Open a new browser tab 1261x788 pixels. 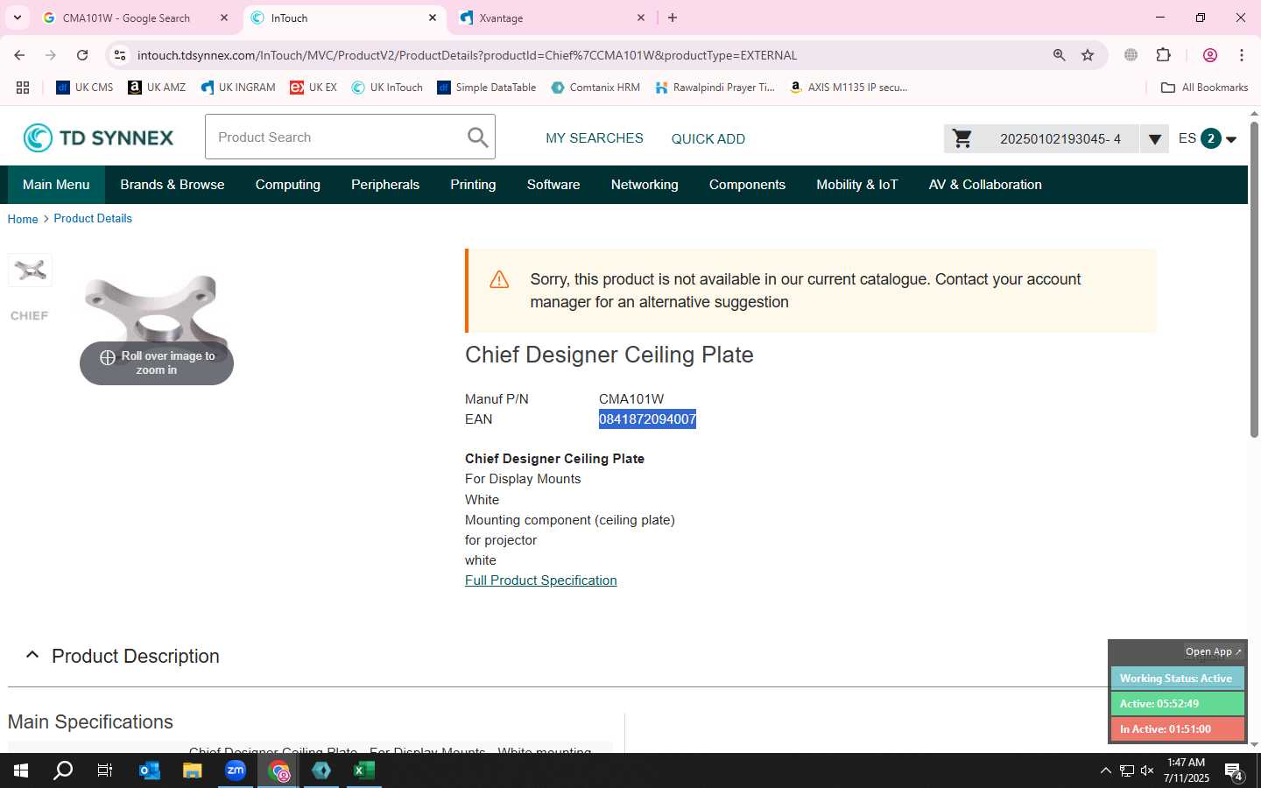tap(673, 18)
